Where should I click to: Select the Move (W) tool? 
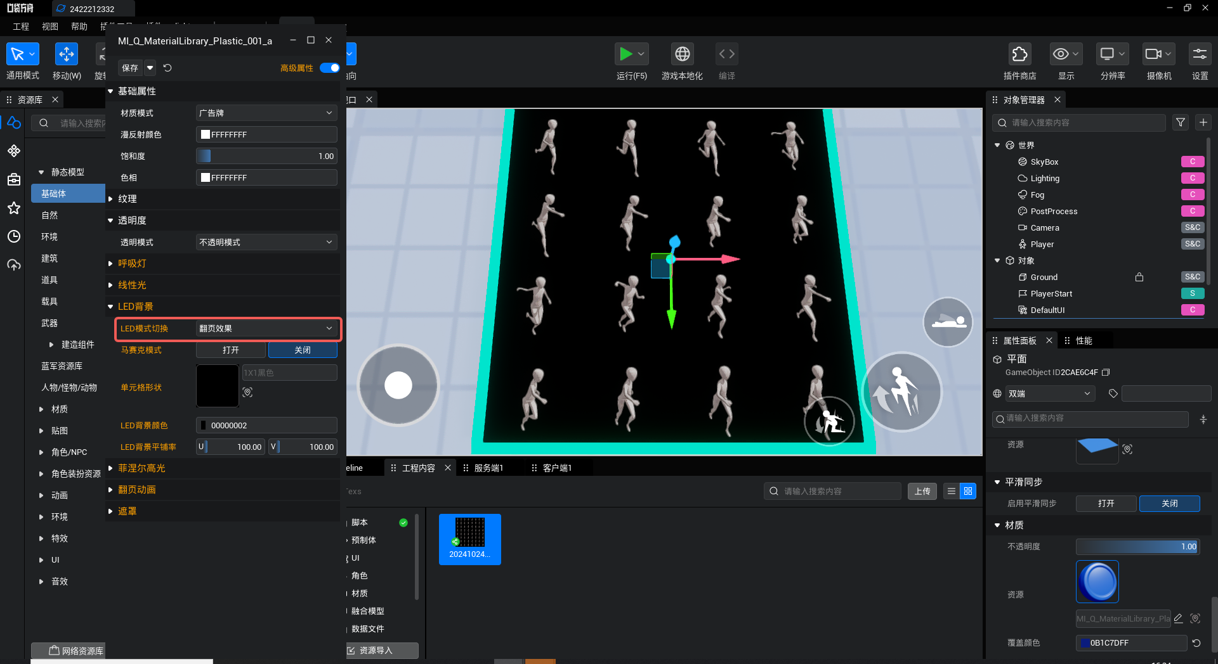pos(66,54)
